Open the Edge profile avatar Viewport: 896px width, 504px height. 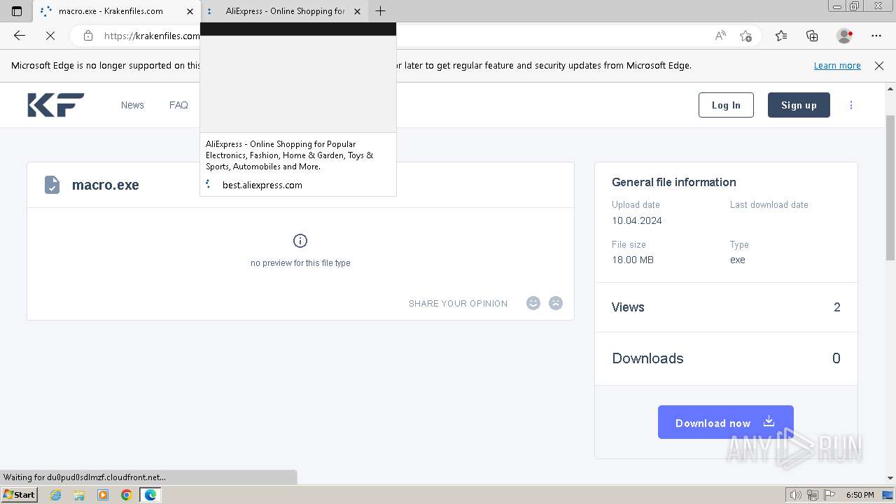[x=844, y=36]
